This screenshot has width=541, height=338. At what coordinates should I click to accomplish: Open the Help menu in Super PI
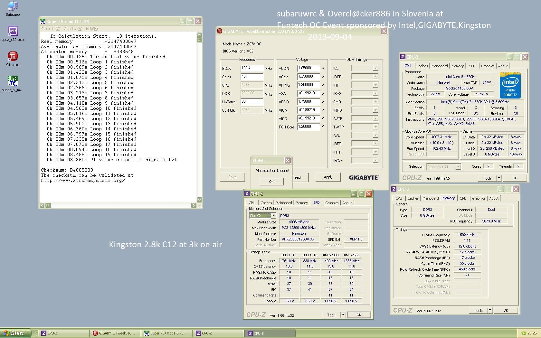pos(92,29)
